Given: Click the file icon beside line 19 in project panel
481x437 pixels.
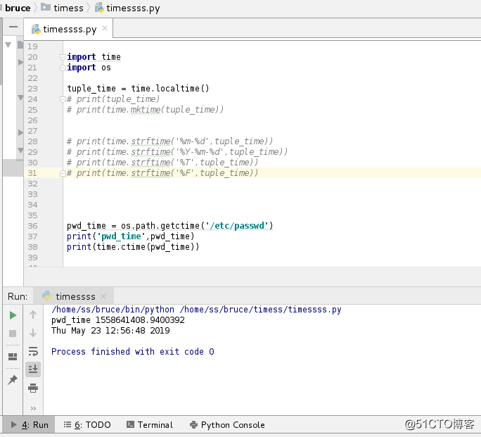Looking at the screenshot, I should tap(20, 45).
